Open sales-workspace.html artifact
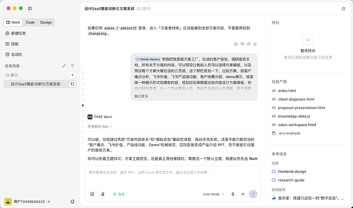This screenshot has width=353, height=208. tap(297, 125)
